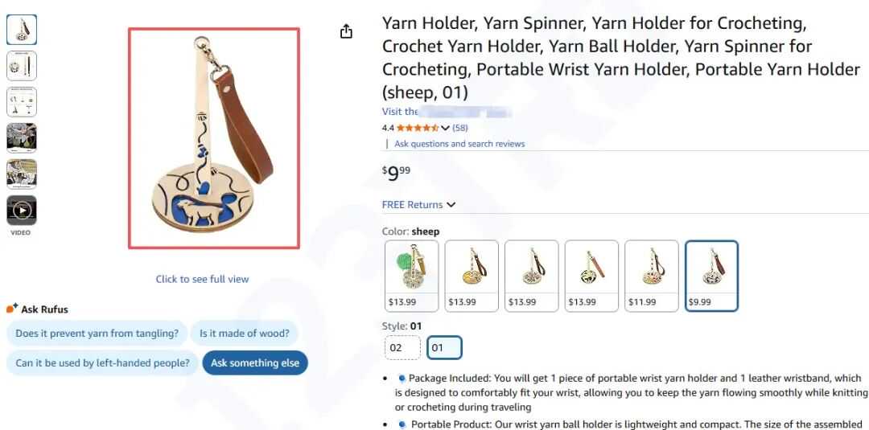Open the 58 reviews count link

pyautogui.click(x=460, y=128)
